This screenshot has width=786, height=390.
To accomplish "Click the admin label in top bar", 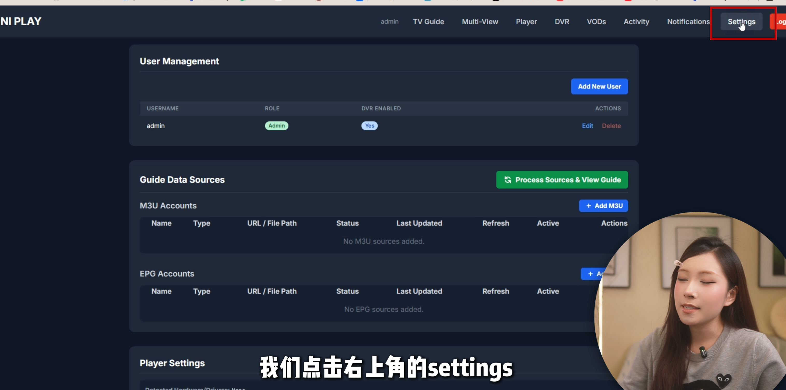I will (389, 22).
